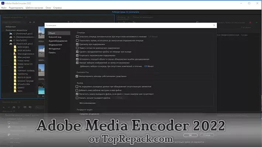The image size is (262, 147).
Task: Cancel preferences with Отмена button
Action: tap(207, 135)
